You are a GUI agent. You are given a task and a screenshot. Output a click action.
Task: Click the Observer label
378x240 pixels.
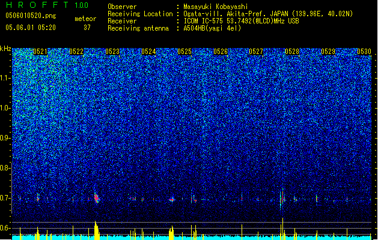pyautogui.click(x=122, y=7)
